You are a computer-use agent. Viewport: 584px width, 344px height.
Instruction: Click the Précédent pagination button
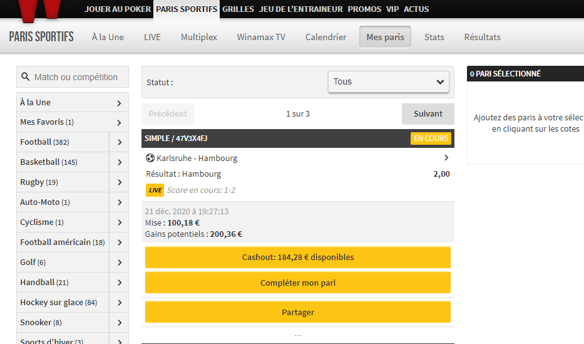168,113
